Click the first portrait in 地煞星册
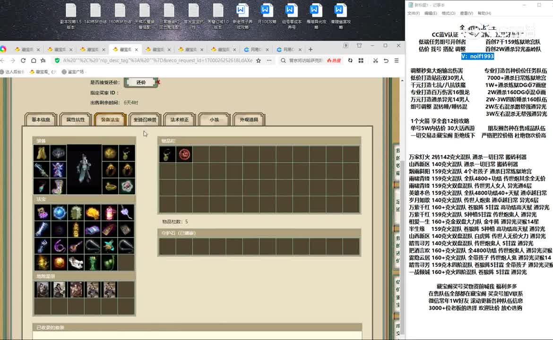Viewport: 553px width, 340px height. coord(42,289)
